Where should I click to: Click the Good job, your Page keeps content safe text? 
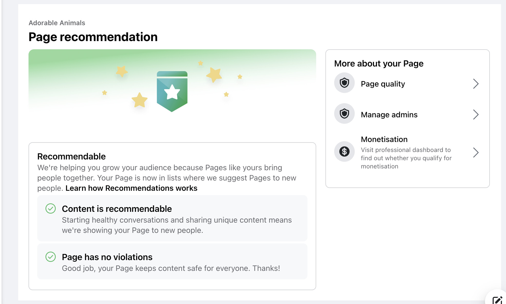point(171,268)
